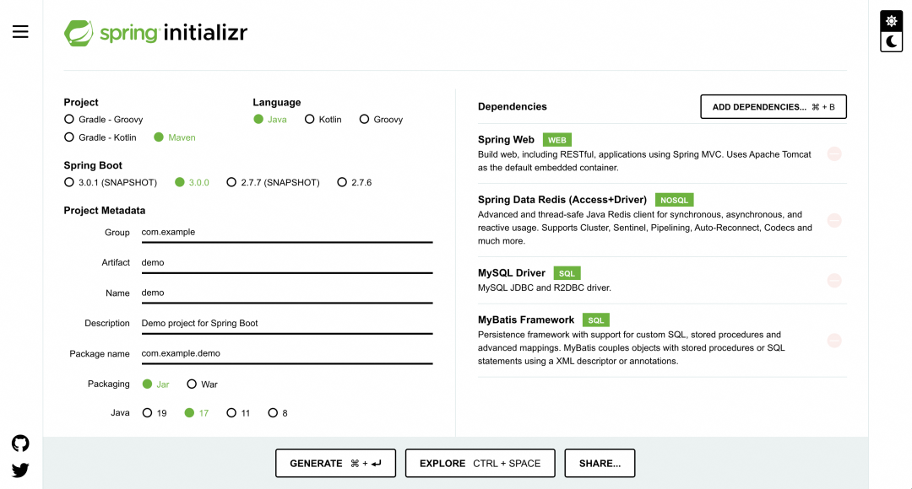Click the Artifact input field
This screenshot has width=912, height=489.
pos(286,263)
